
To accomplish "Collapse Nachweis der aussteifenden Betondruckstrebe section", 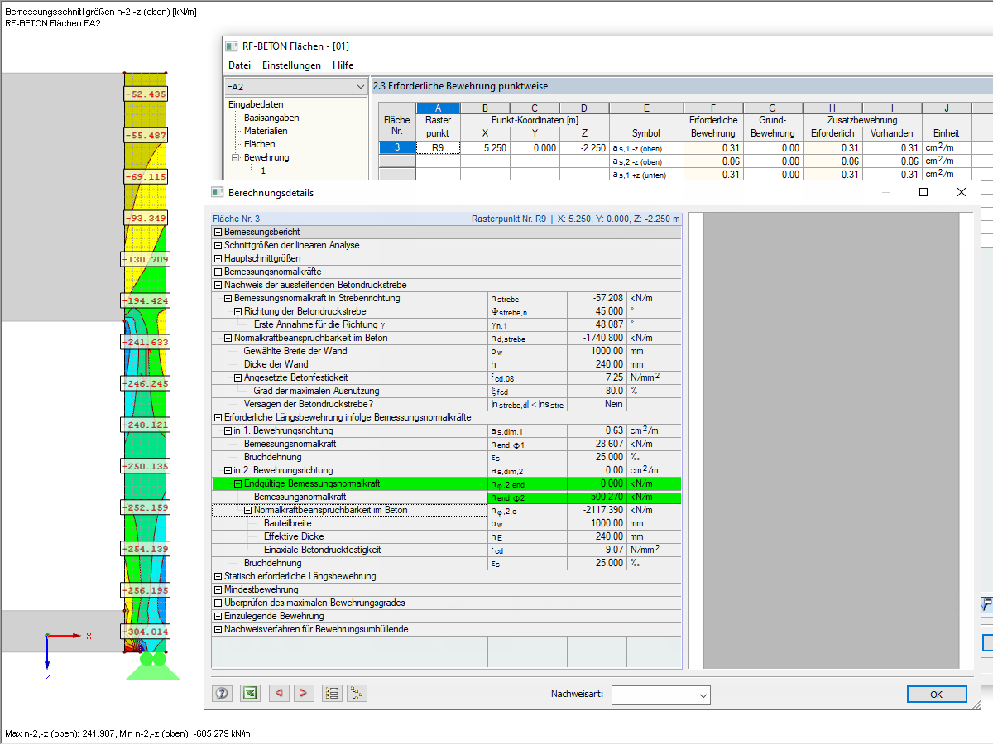I will [x=218, y=285].
